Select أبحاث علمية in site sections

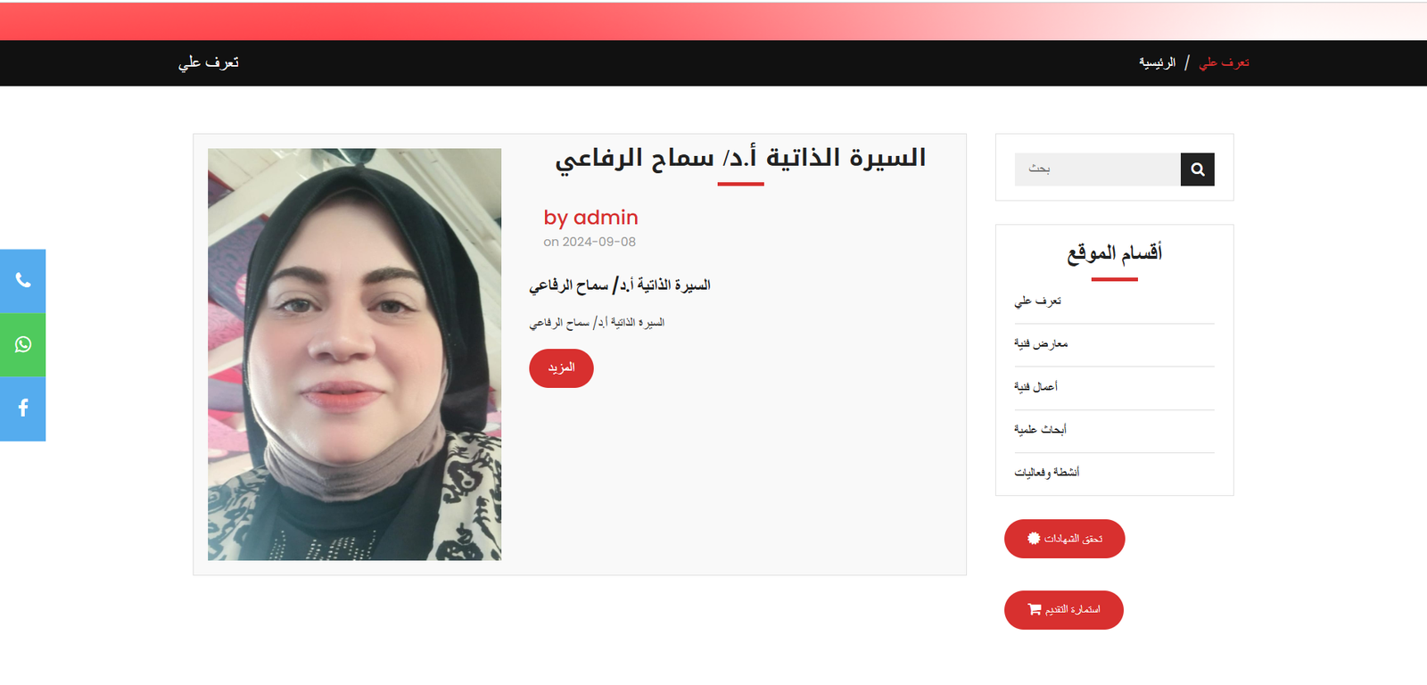coord(1040,430)
